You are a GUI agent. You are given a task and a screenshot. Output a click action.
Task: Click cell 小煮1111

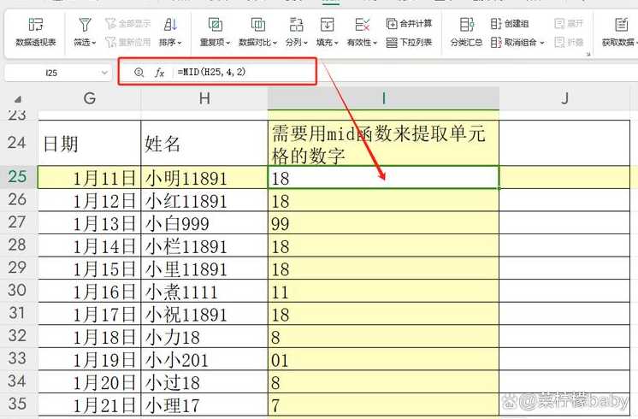[x=204, y=291]
